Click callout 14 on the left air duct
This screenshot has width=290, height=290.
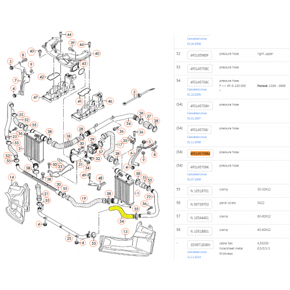(x=12, y=177)
